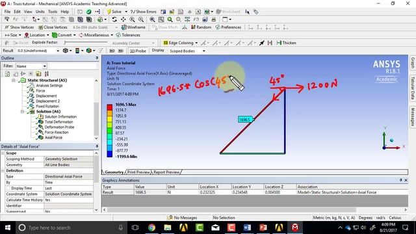416x234 pixels.
Task: Click the Print icon in view toolbar
Action: tap(214, 19)
